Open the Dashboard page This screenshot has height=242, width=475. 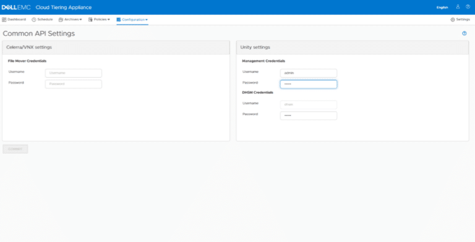pos(14,19)
